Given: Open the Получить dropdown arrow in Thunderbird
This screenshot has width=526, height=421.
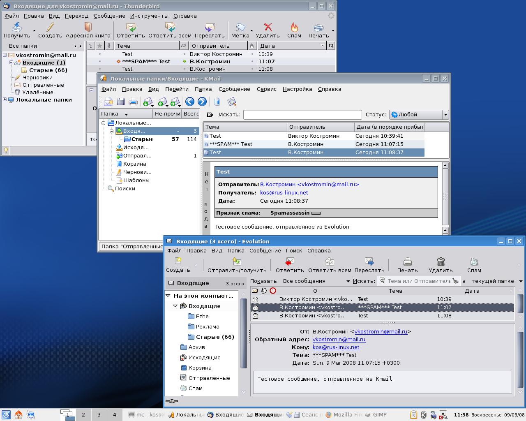Looking at the screenshot, I should (x=34, y=30).
